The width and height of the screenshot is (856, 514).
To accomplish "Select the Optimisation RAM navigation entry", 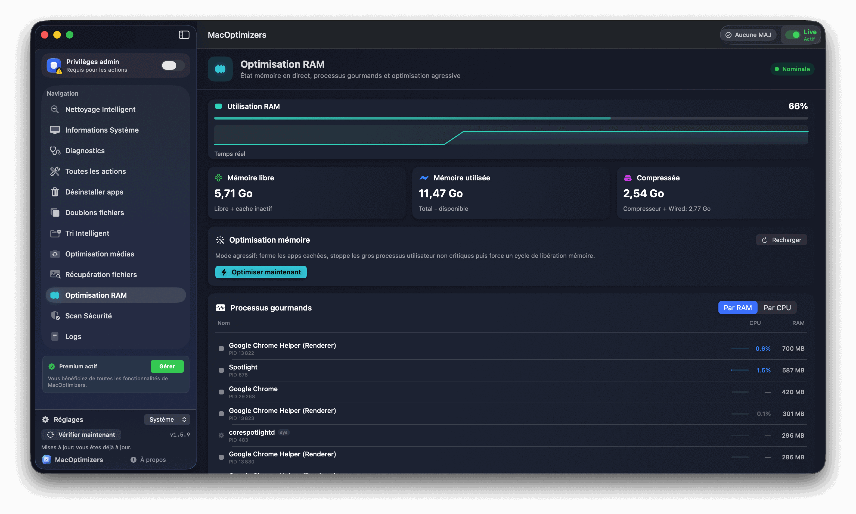I will pyautogui.click(x=96, y=295).
